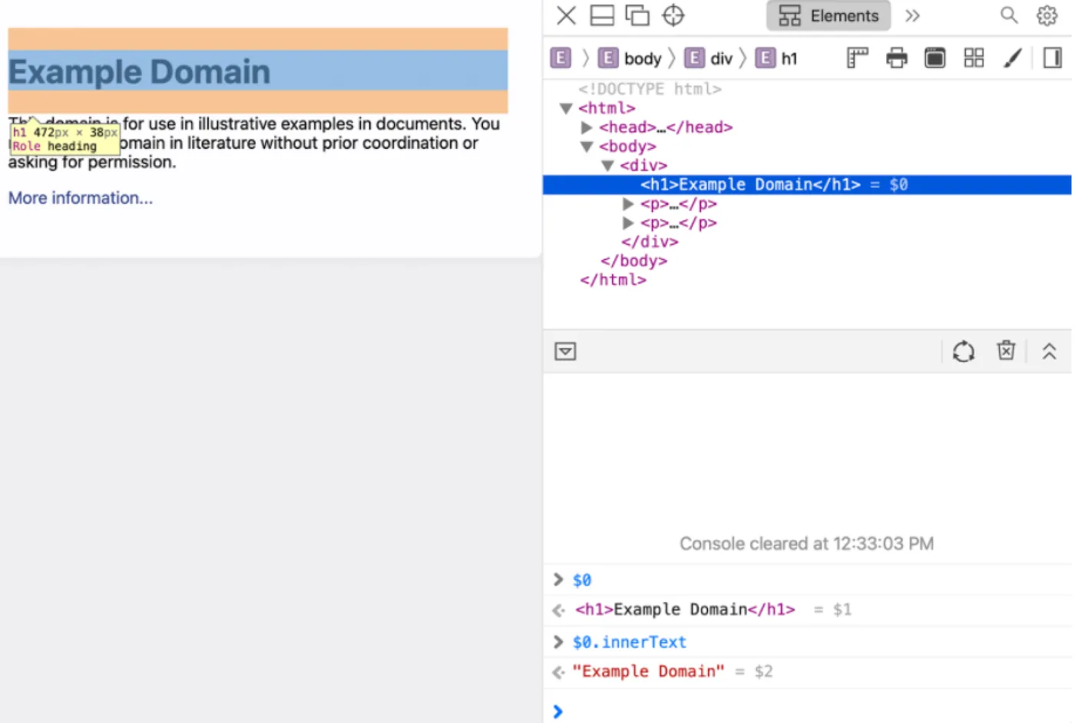Viewport: 1075px width, 723px height.
Task: Click the $0.innerText console command
Action: click(630, 642)
